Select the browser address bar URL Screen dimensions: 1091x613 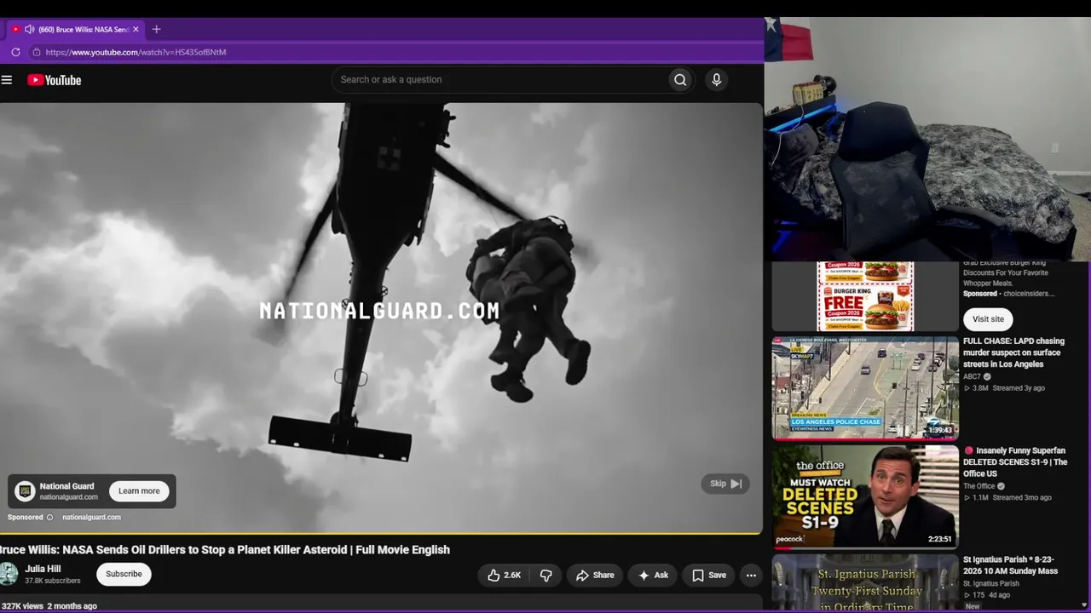(x=136, y=52)
